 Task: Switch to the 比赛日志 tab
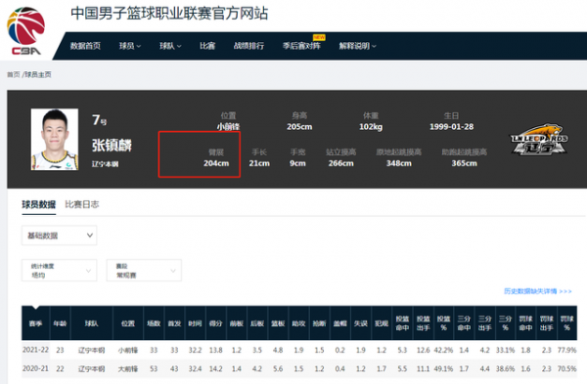[x=82, y=204]
